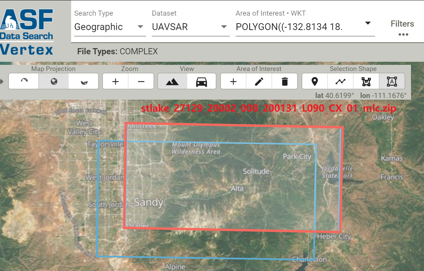Open Filters options via ellipsis icon
This screenshot has height=271, width=424.
(x=403, y=34)
